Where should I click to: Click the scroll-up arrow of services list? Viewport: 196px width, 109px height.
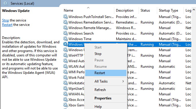194,10
